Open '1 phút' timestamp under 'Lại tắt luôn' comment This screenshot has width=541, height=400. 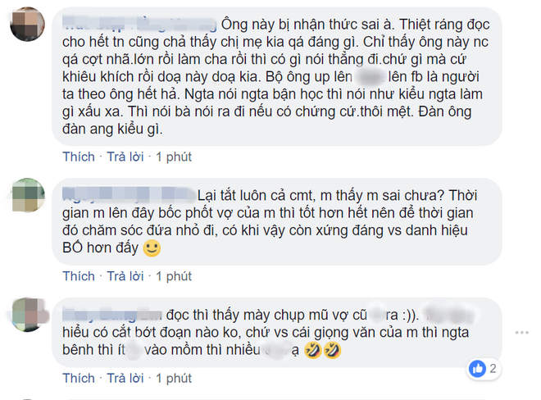point(174,276)
